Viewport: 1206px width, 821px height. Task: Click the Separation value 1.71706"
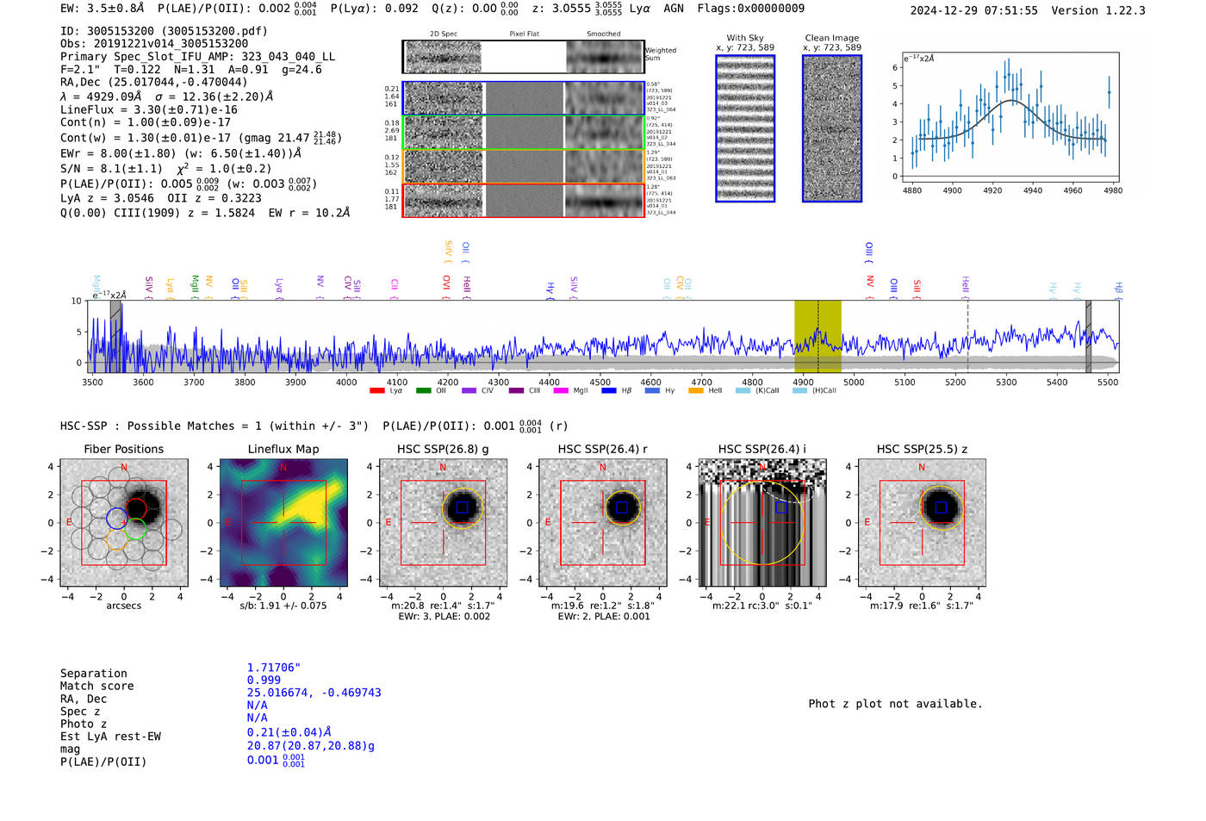(x=274, y=668)
